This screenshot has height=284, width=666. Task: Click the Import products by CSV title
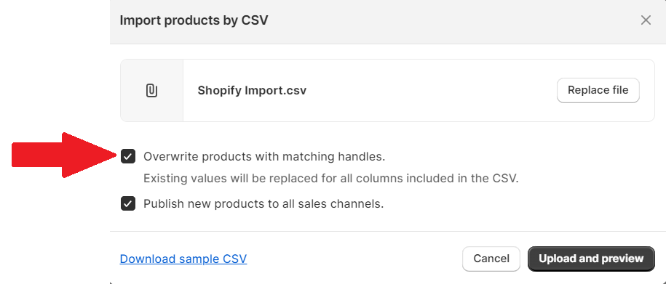tap(194, 20)
